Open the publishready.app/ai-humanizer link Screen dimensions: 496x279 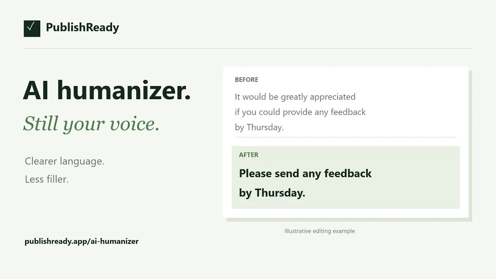point(81,241)
